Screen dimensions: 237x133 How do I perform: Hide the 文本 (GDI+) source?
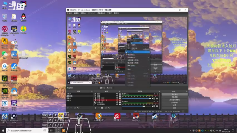pyautogui.click(x=117, y=98)
